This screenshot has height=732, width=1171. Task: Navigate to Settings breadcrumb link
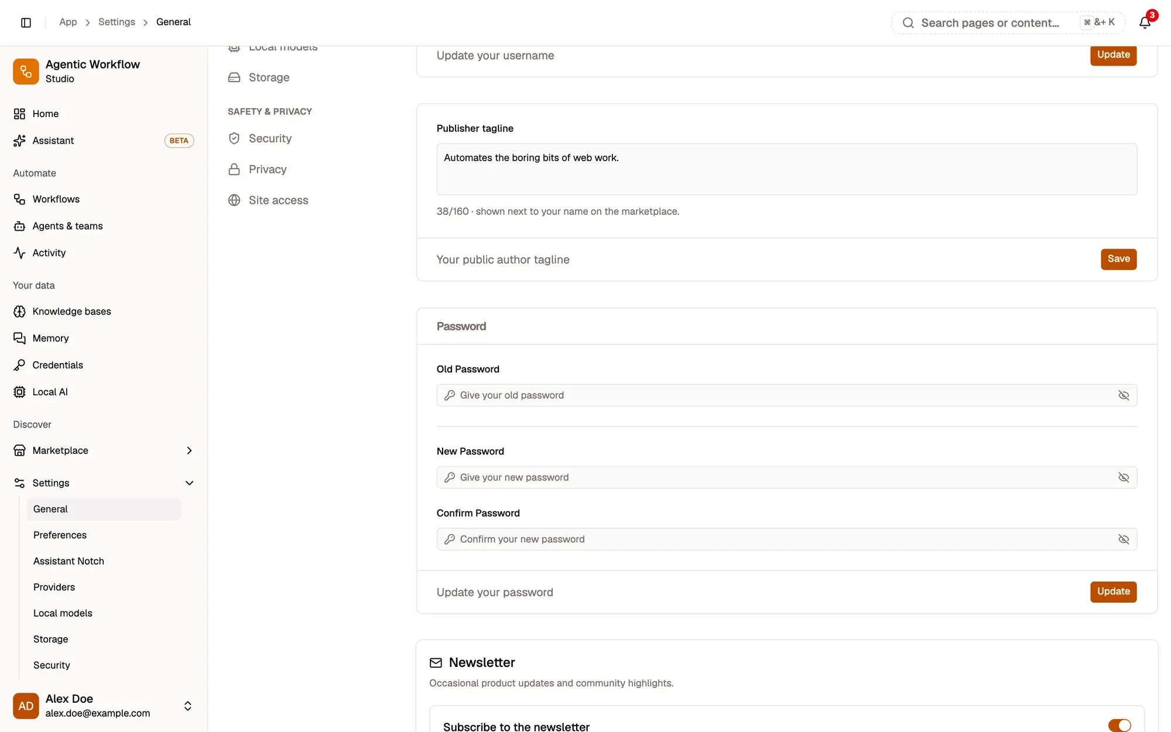coord(117,22)
